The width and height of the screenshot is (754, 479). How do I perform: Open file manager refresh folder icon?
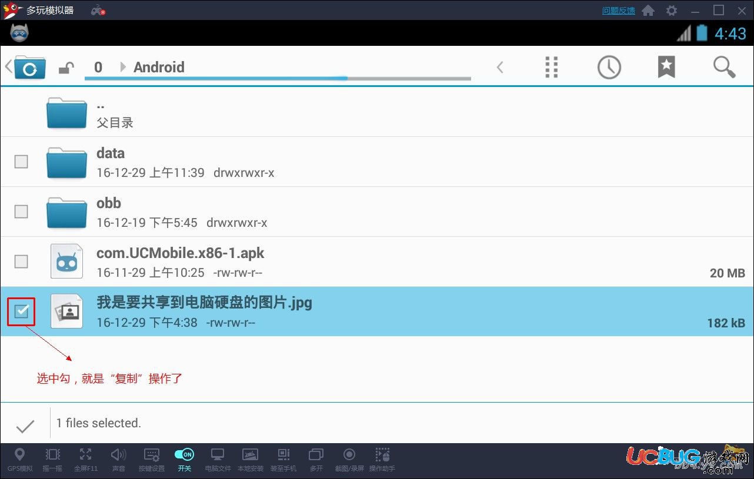(29, 68)
